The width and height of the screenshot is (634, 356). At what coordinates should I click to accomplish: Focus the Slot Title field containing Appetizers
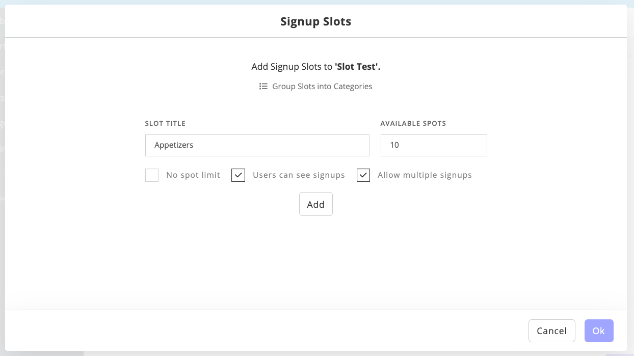click(257, 145)
